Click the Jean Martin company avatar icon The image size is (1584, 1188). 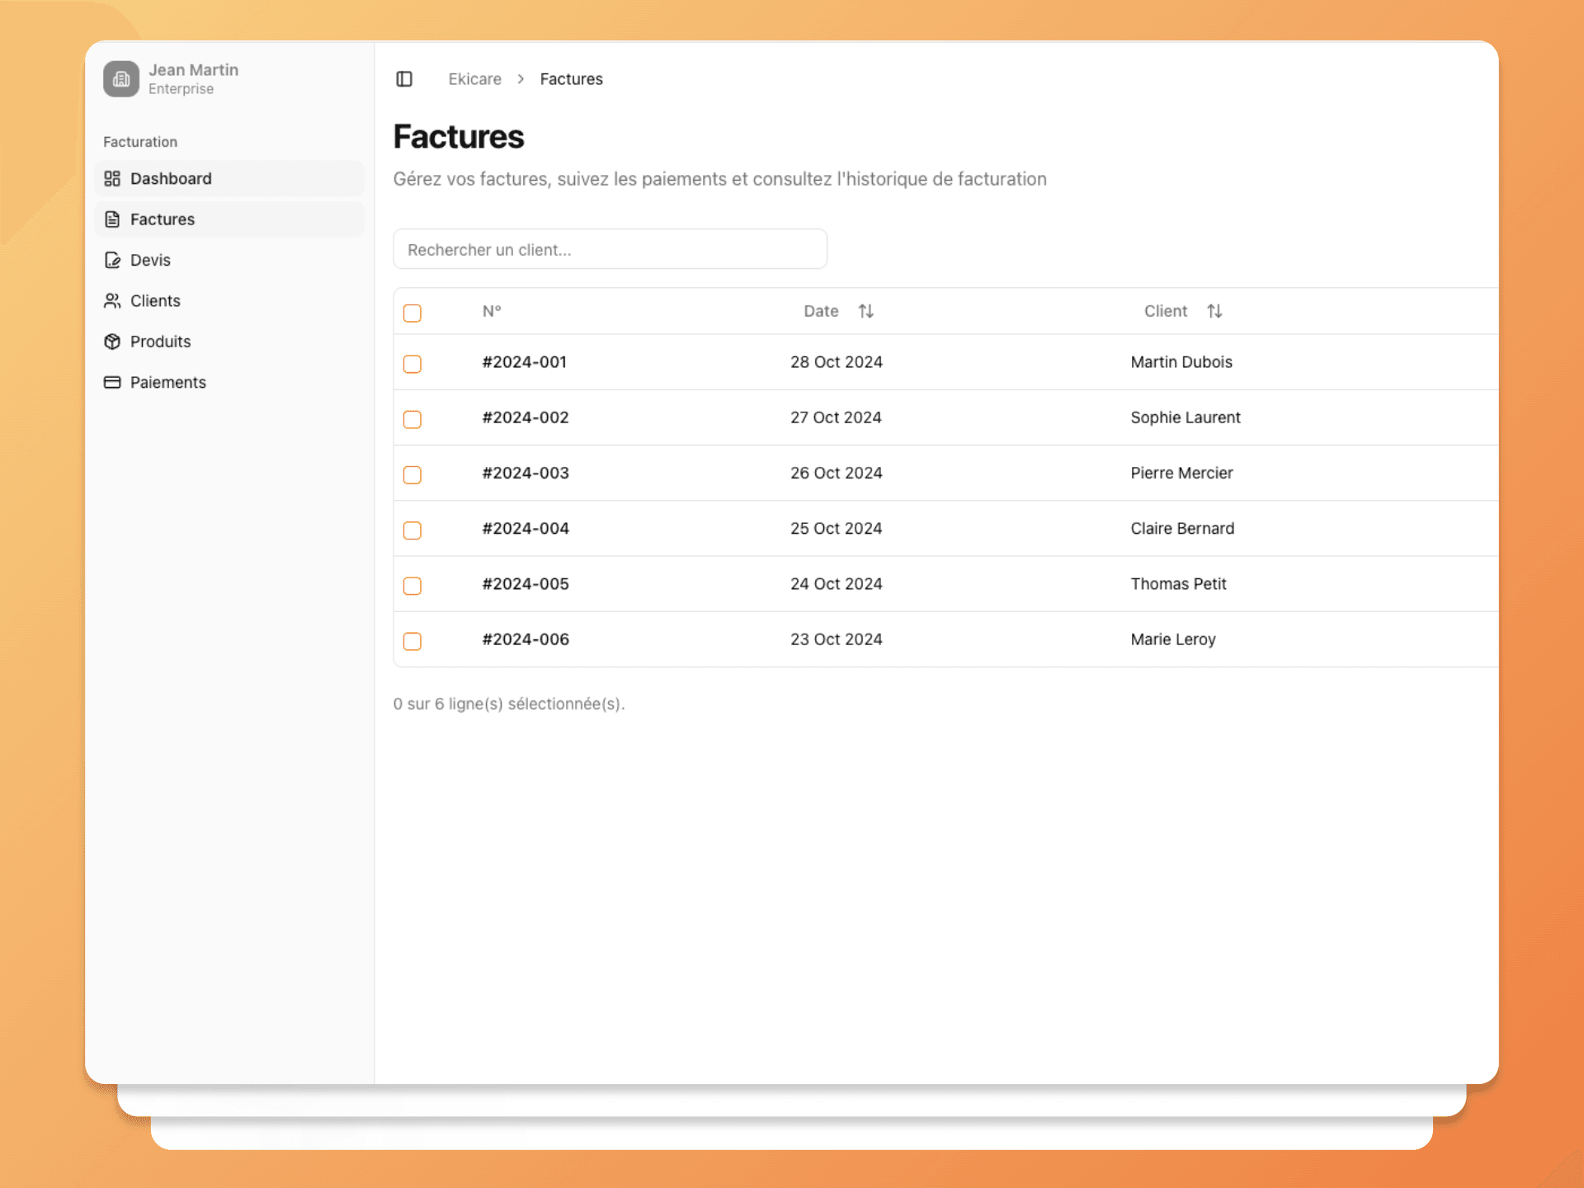(x=121, y=78)
